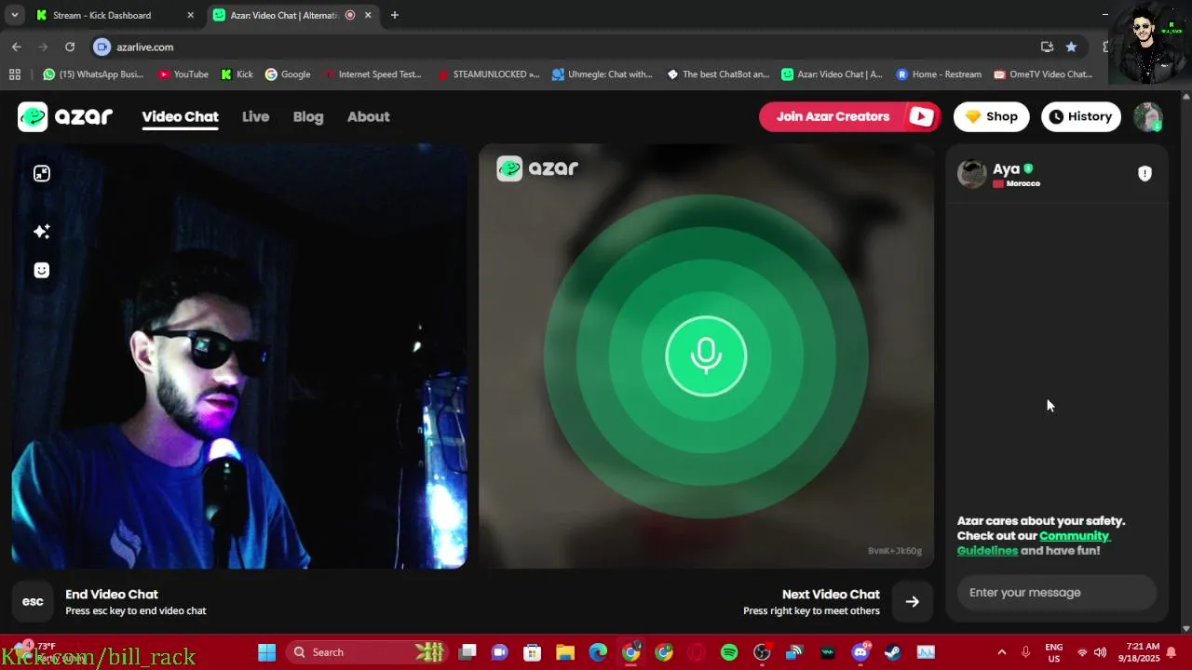Switch to the Live tab
The width and height of the screenshot is (1192, 670).
(x=255, y=116)
